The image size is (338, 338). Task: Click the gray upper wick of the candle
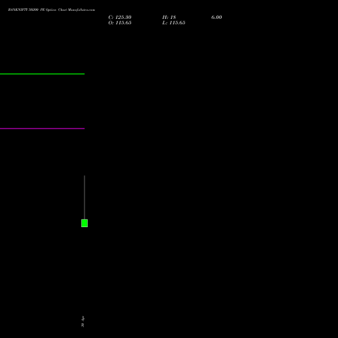click(84, 197)
